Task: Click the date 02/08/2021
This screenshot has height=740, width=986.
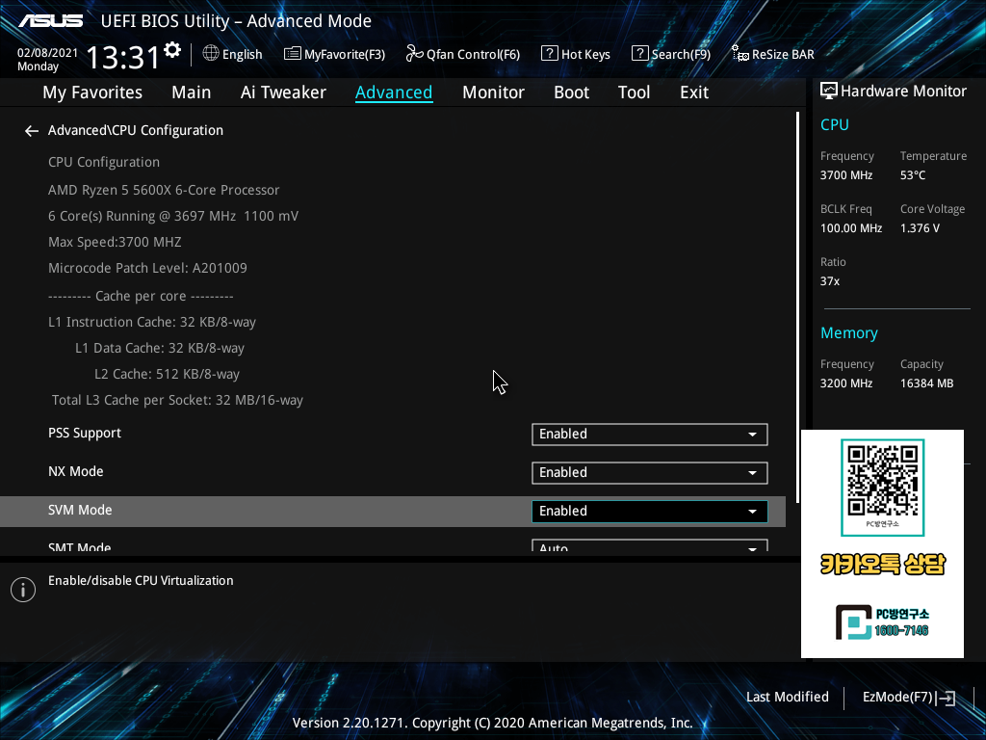Action: click(x=47, y=53)
